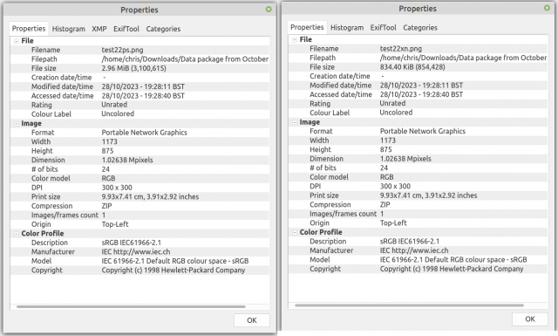This screenshot has width=558, height=336.
Task: Open Categories tab in right window
Action: [420, 27]
